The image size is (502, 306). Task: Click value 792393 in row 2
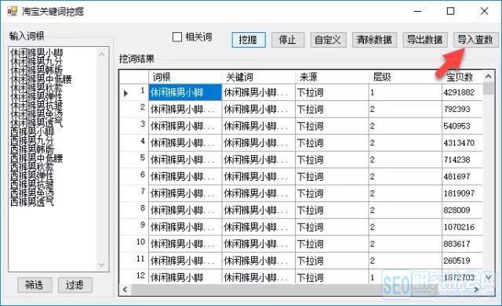click(457, 110)
